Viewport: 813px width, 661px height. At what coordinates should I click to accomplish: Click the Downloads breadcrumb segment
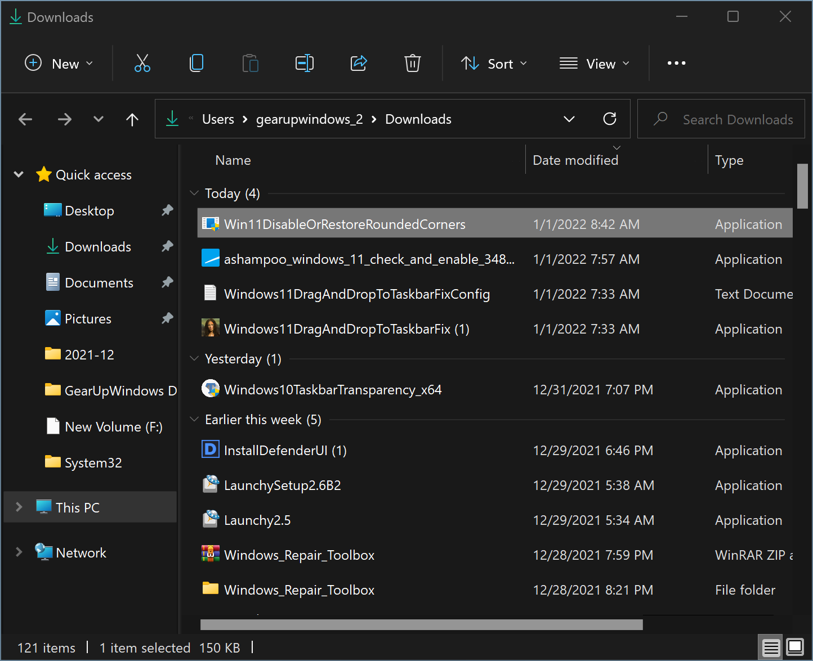pyautogui.click(x=418, y=119)
